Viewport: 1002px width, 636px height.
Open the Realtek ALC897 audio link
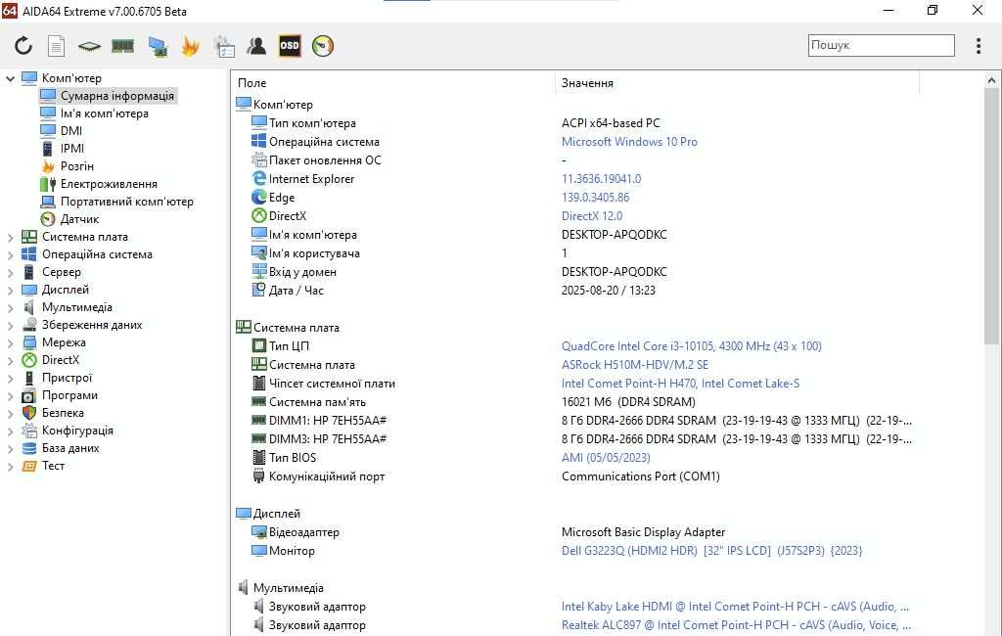pos(735,625)
